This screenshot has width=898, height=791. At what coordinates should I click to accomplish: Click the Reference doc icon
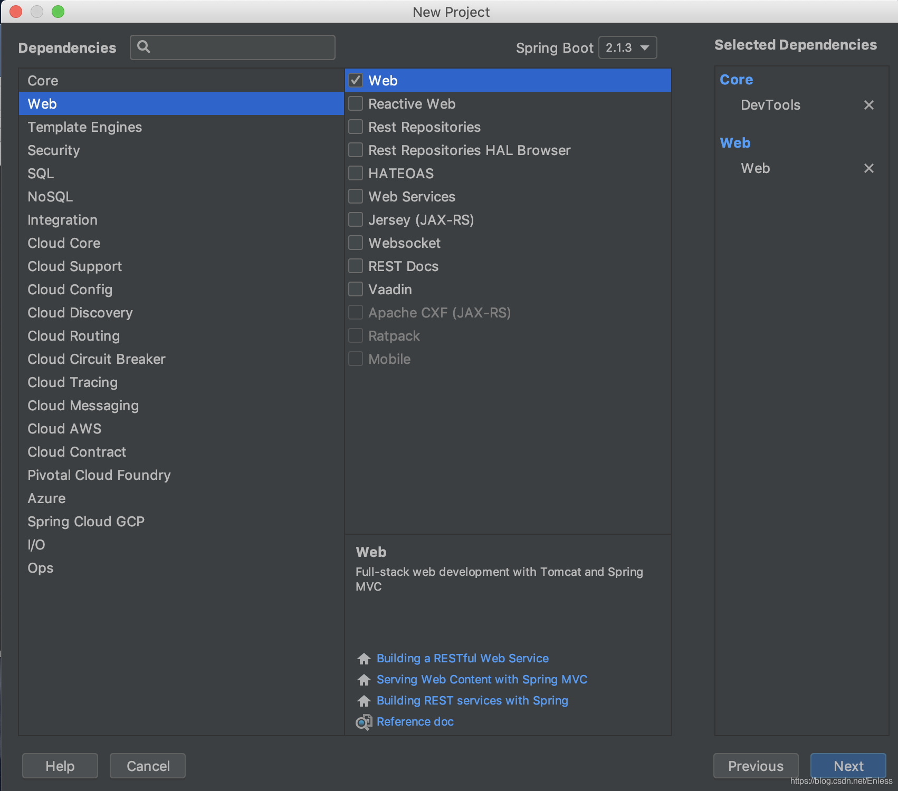pyautogui.click(x=364, y=722)
